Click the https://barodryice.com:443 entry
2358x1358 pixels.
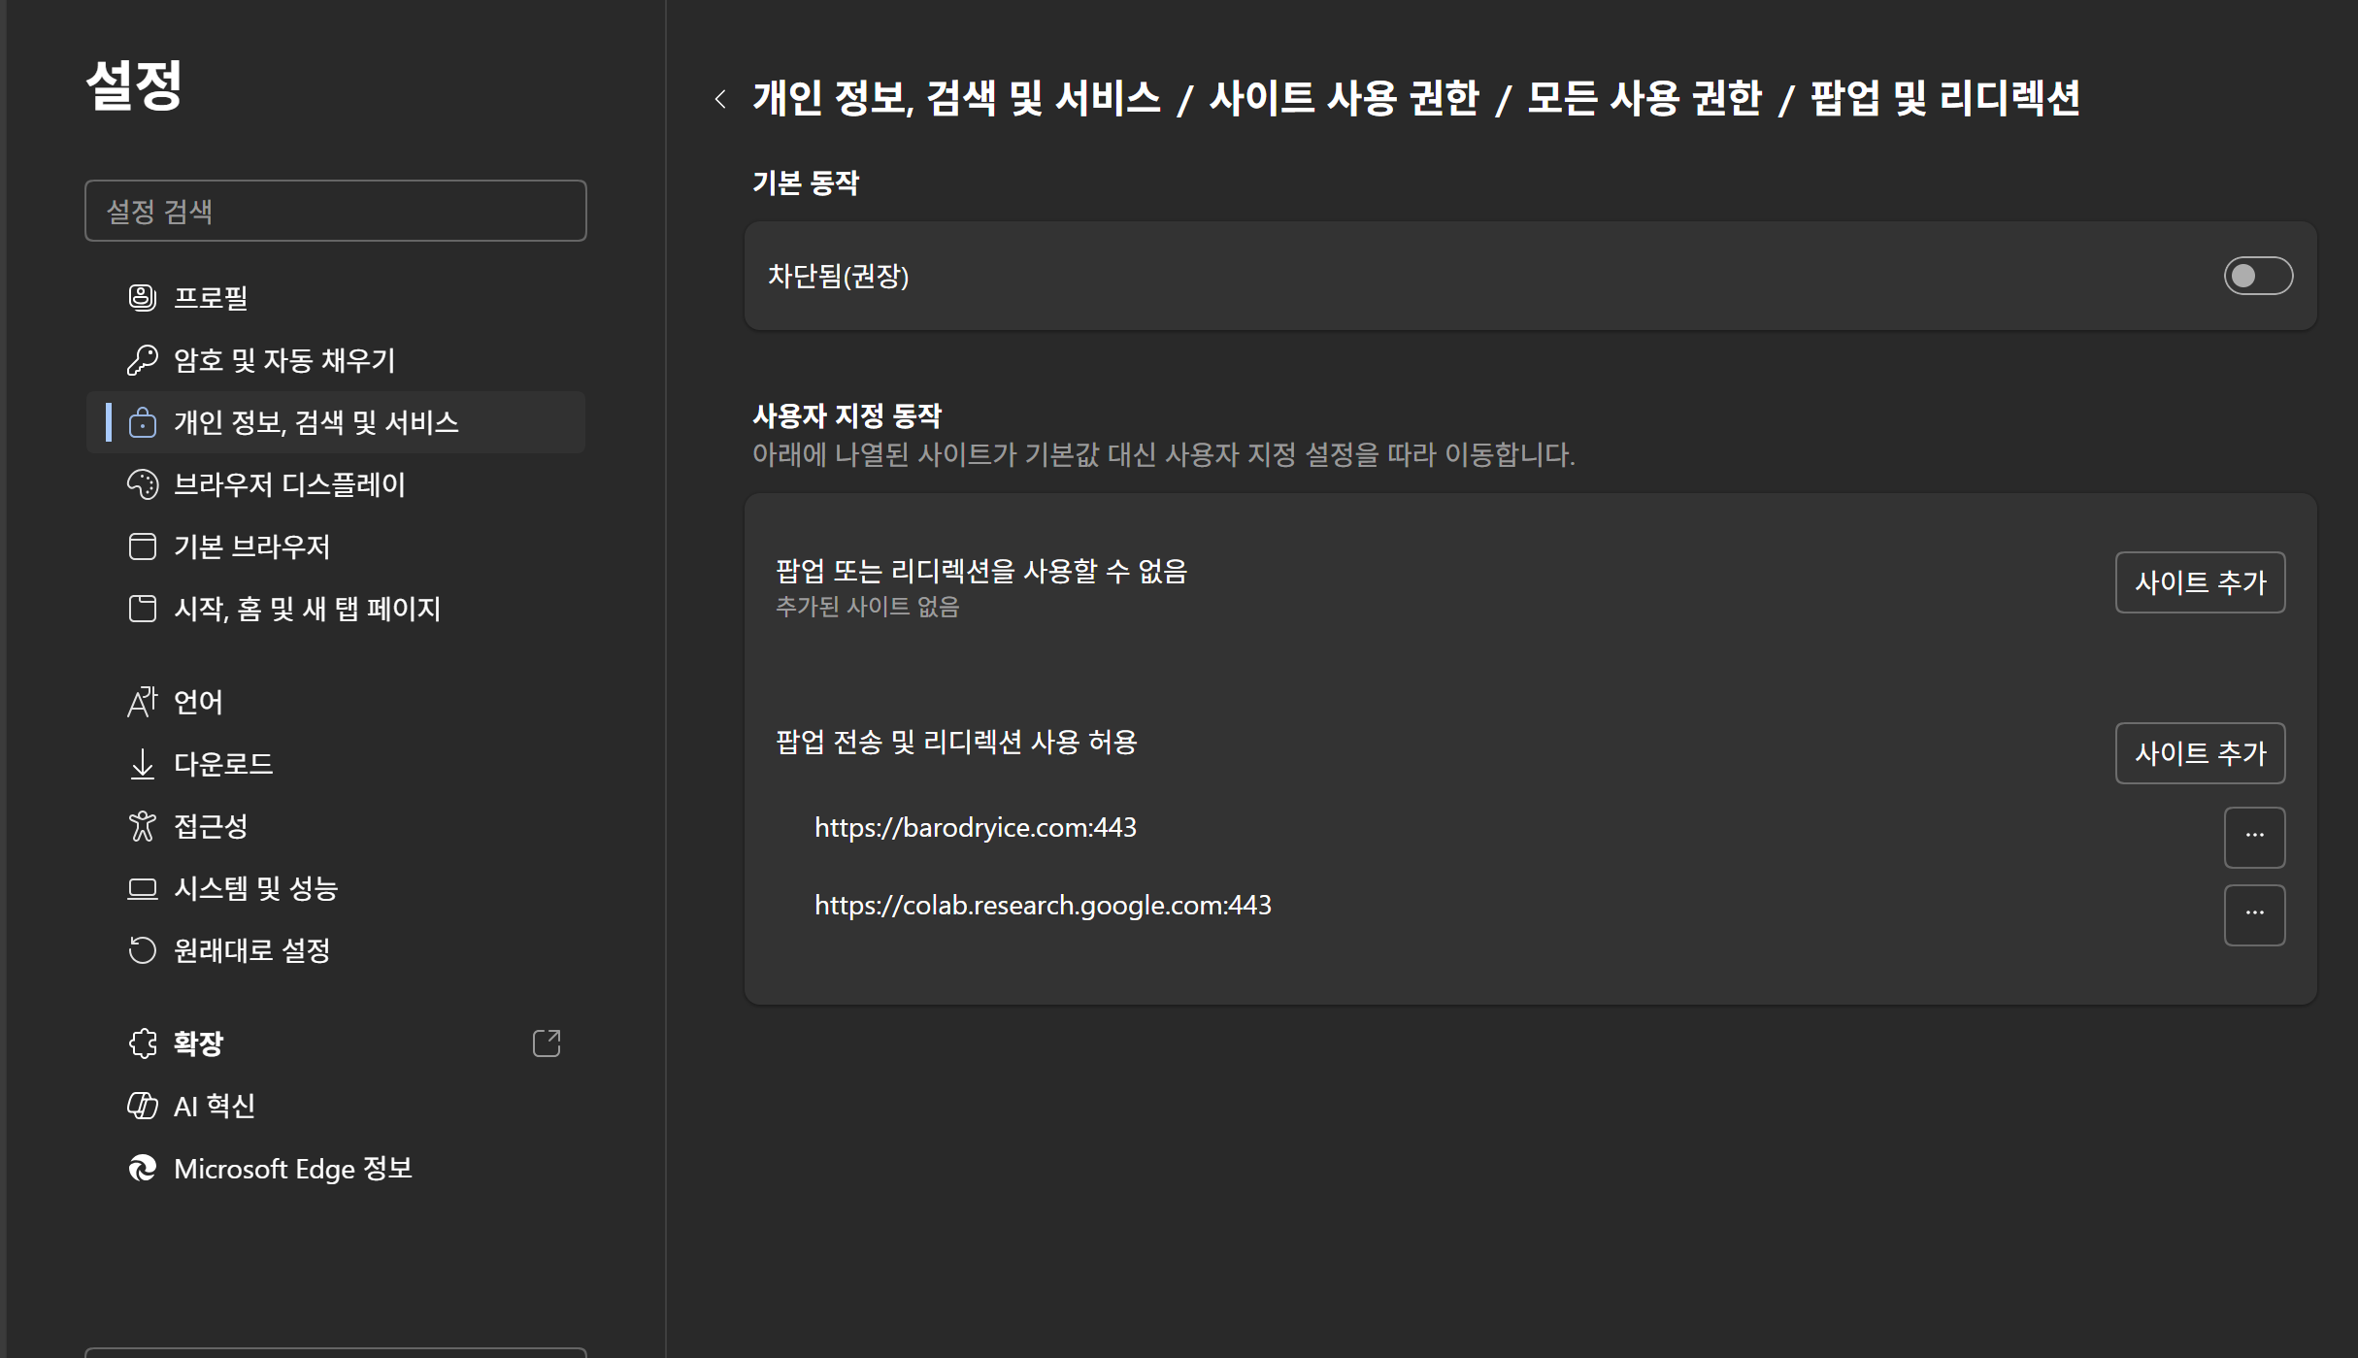pyautogui.click(x=975, y=827)
